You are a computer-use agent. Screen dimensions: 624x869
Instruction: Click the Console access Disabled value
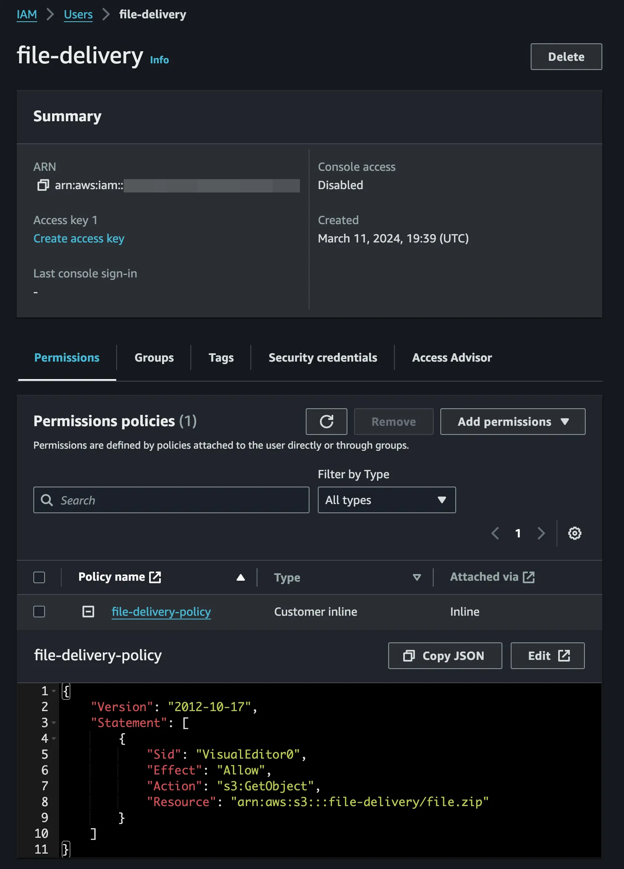(x=340, y=185)
